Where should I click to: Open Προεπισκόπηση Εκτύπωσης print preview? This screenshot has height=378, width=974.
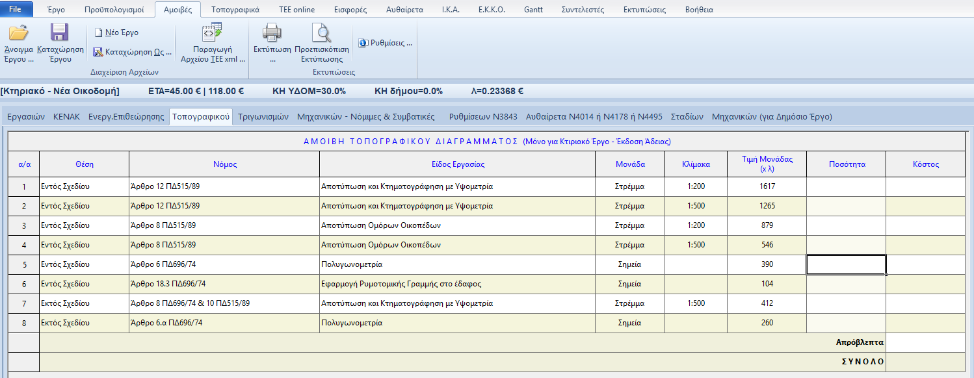point(321,32)
